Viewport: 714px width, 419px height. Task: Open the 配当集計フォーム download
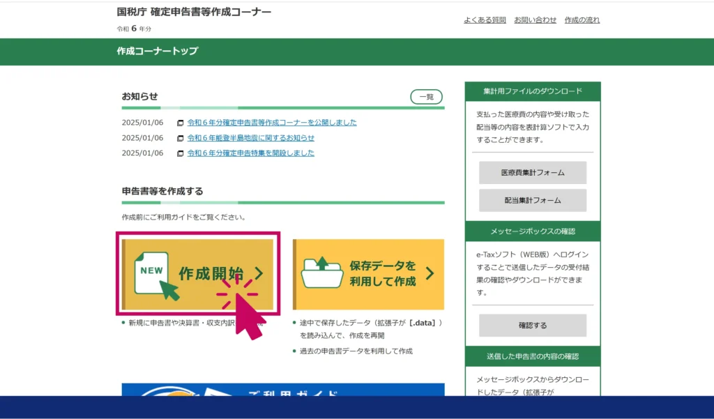tap(532, 200)
